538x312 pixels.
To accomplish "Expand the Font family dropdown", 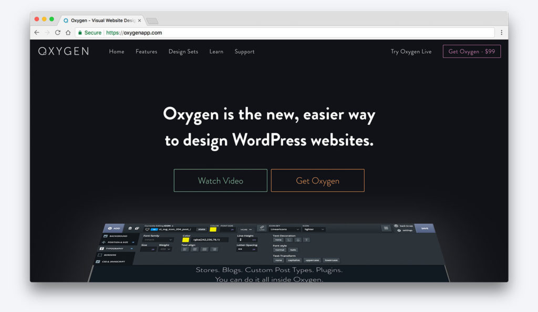I will pos(158,240).
